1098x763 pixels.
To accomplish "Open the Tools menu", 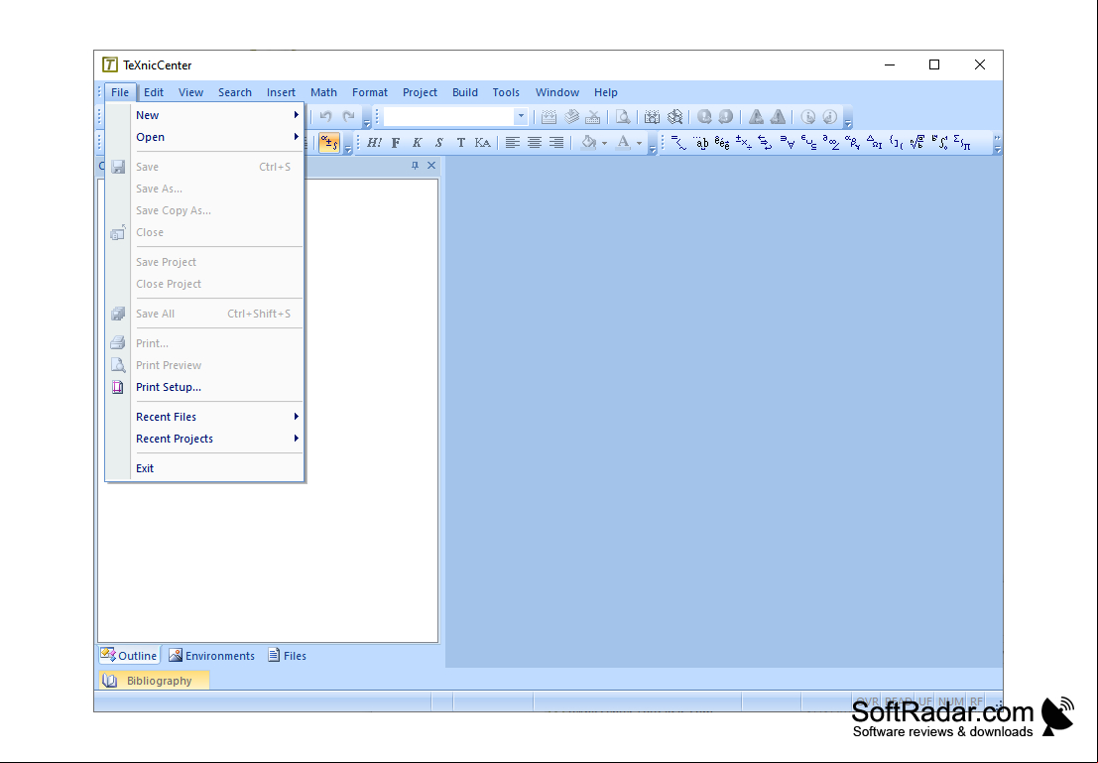I will (x=506, y=92).
